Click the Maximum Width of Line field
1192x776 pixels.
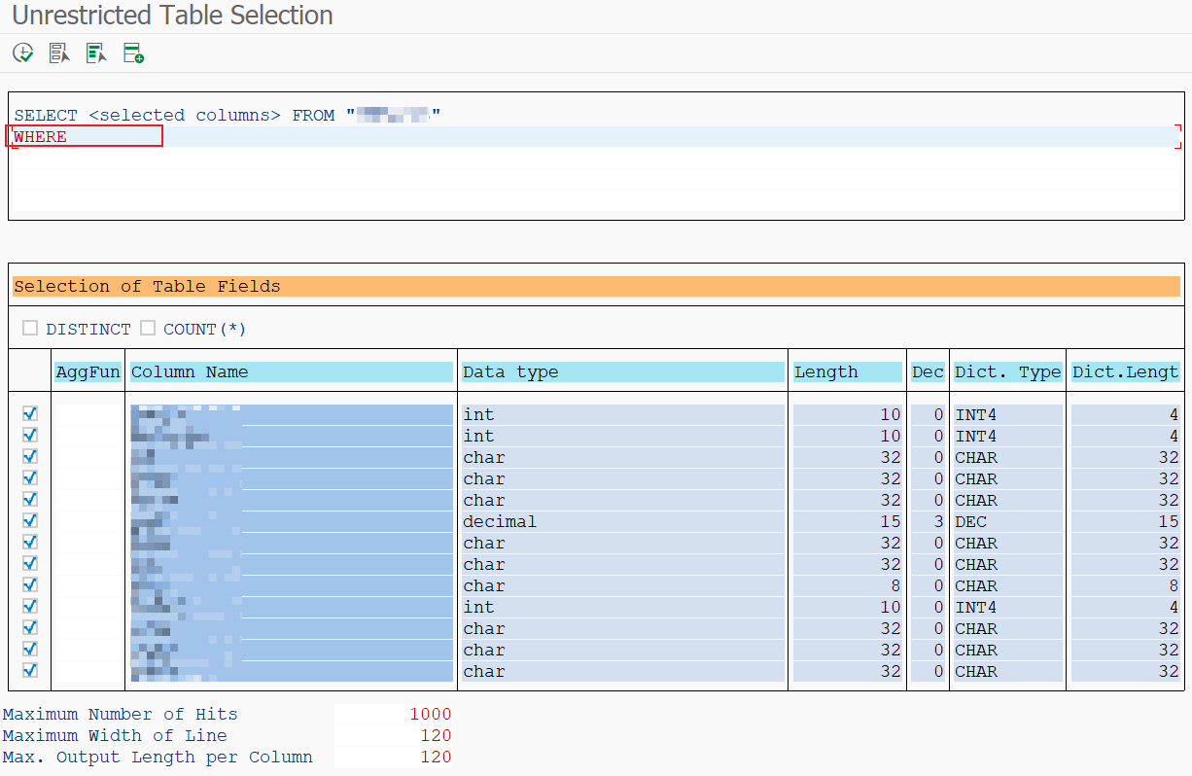tap(394, 736)
